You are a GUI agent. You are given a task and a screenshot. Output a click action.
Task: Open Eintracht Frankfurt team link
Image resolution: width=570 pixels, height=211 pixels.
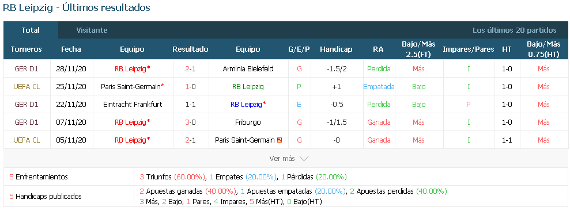click(x=133, y=105)
